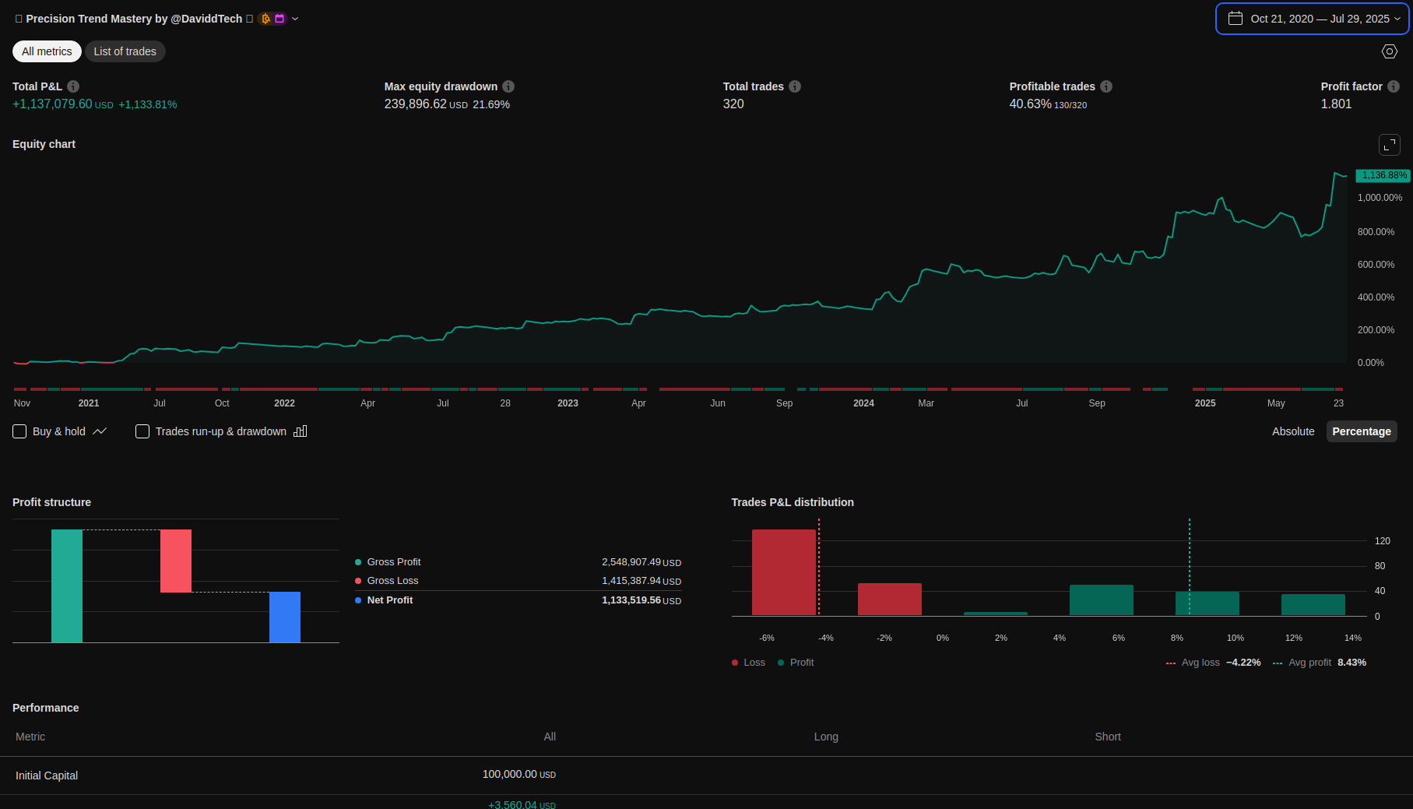Click the Profitable trades info icon
Screen dimensions: 1413x809
tap(1106, 86)
